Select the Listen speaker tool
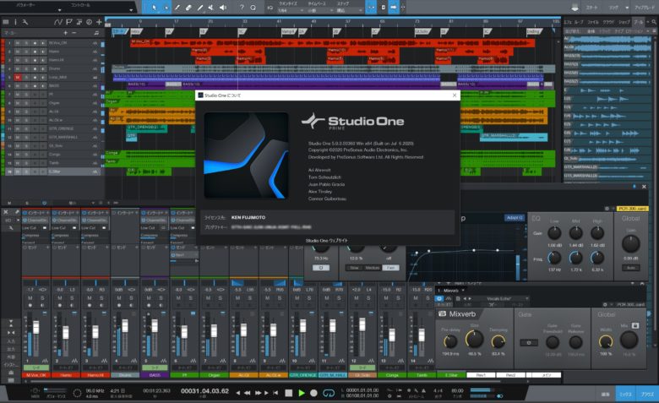The image size is (659, 403). click(223, 7)
